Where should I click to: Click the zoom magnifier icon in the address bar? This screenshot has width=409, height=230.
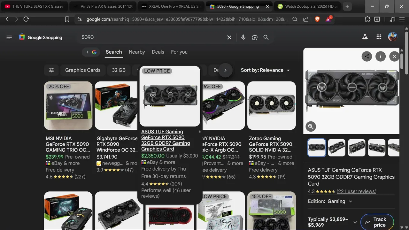(x=295, y=19)
